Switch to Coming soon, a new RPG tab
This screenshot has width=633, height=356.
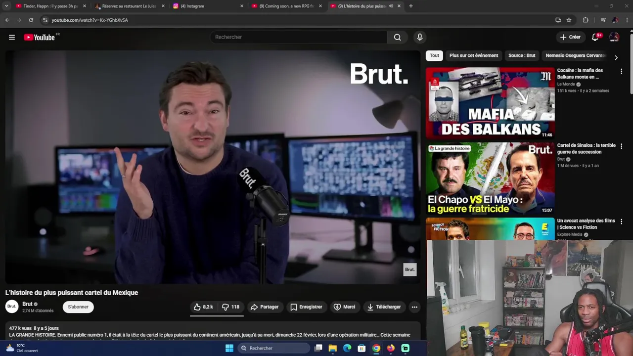coord(286,6)
